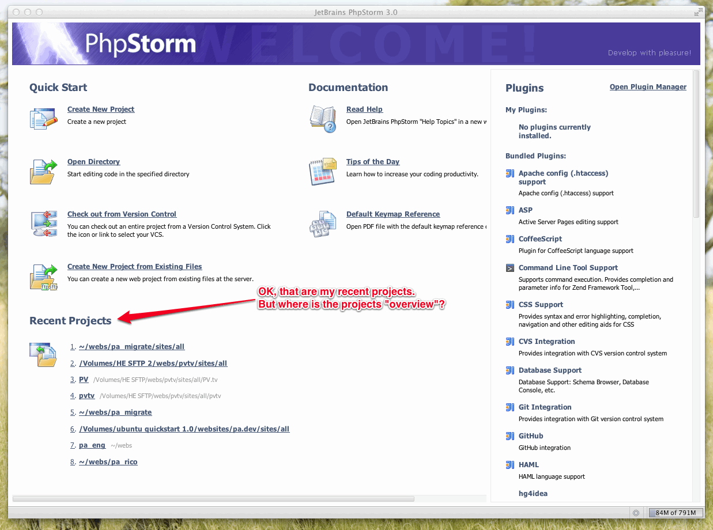Open the Create New Project link
Screen dimensions: 713x530
(101, 109)
